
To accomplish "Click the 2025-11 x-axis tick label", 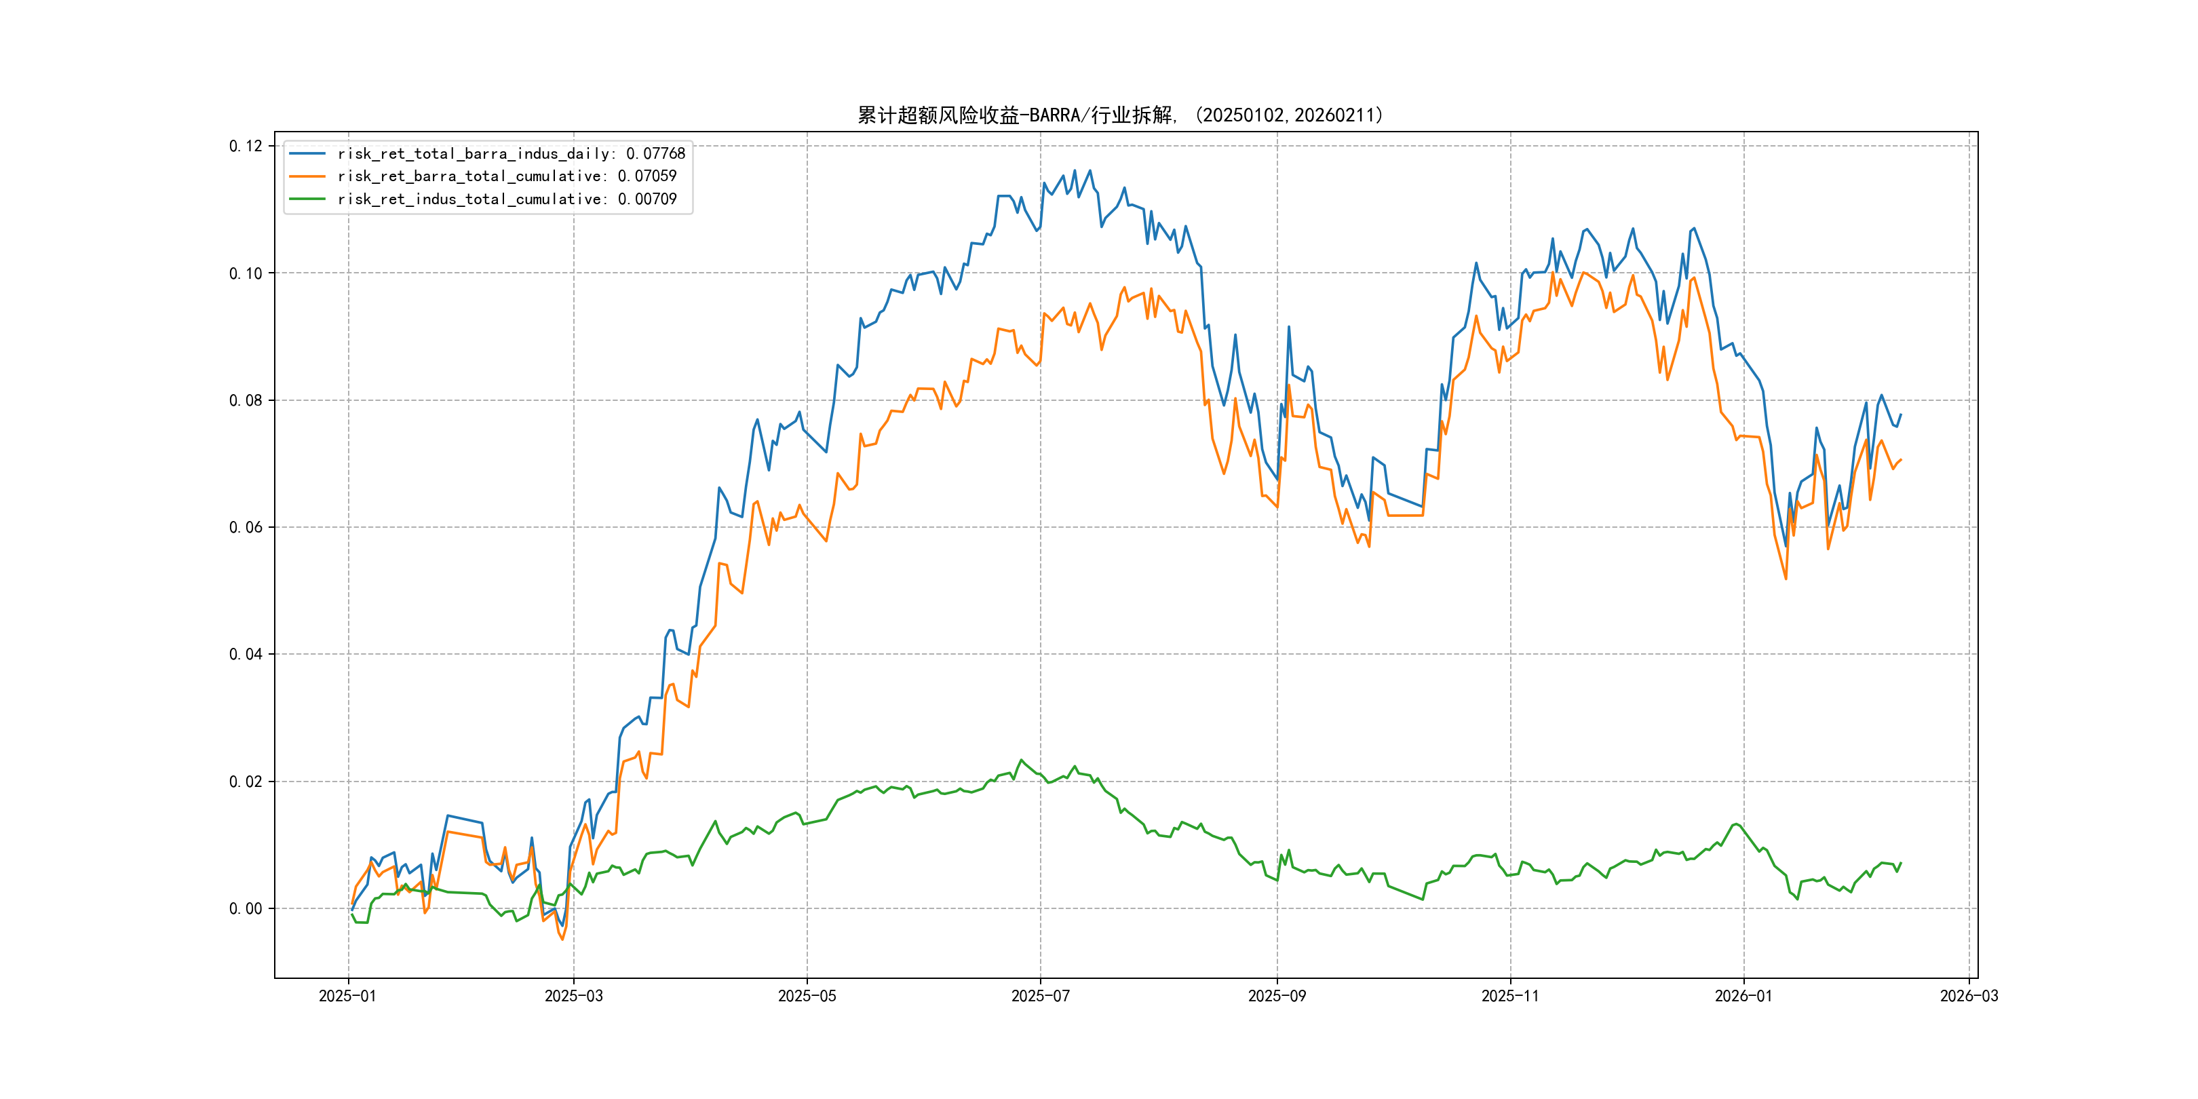I will click(1510, 996).
